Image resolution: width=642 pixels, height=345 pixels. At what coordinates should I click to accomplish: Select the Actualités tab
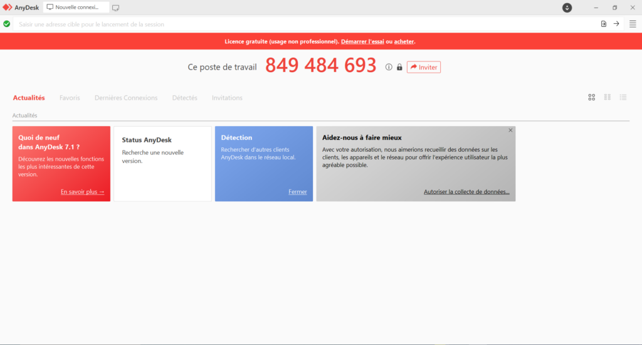pos(29,97)
